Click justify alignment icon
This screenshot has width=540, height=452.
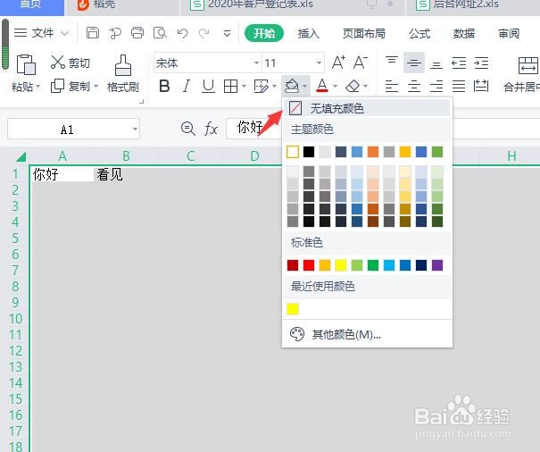(x=459, y=86)
